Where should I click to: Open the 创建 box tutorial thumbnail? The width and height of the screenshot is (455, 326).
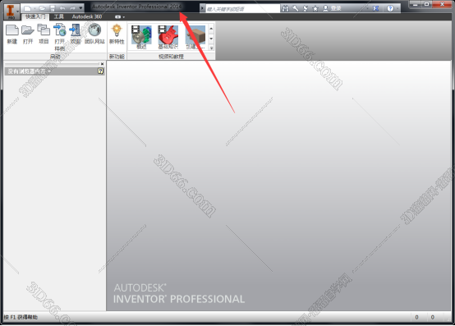coord(195,37)
